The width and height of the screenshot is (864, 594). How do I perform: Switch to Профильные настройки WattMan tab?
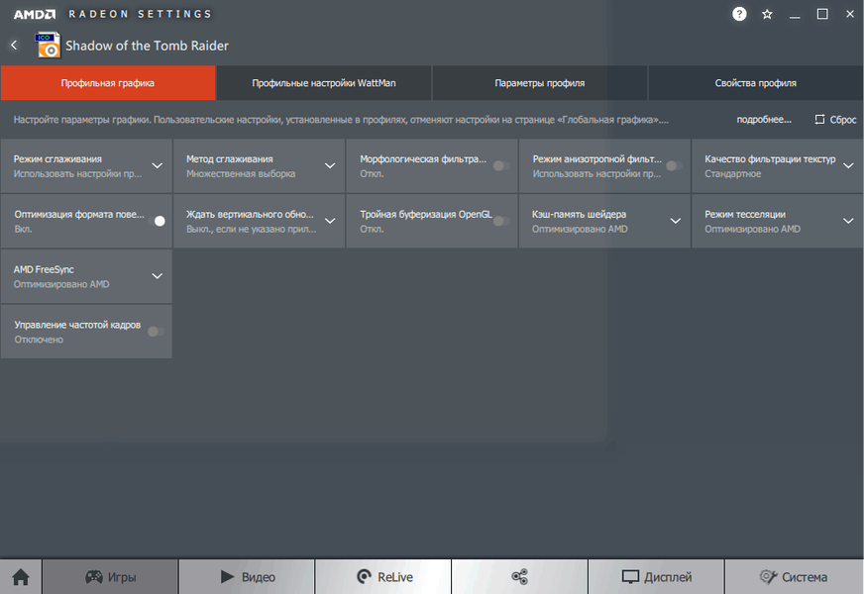tap(324, 83)
